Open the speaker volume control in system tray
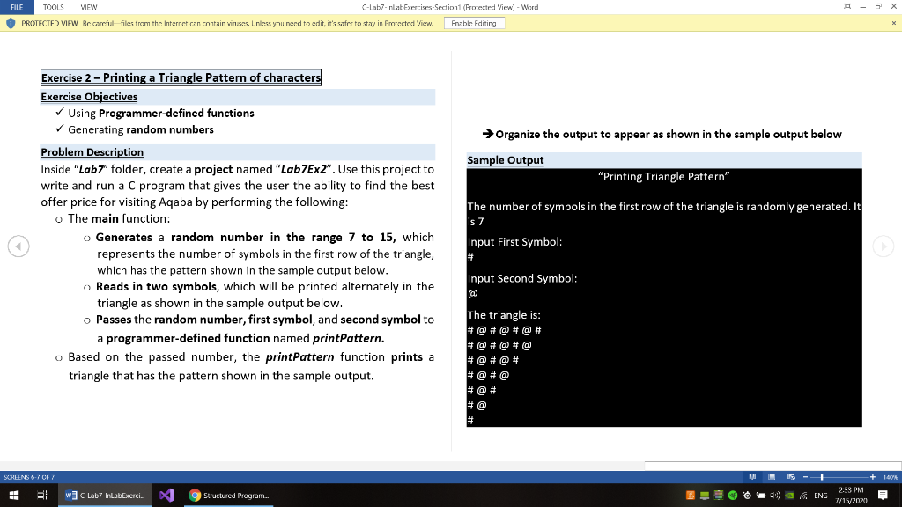Viewport: 902px width, 507px height. tap(775, 495)
